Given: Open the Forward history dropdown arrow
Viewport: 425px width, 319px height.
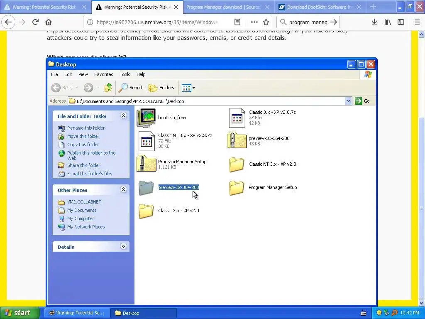Looking at the screenshot, I should tap(98, 88).
